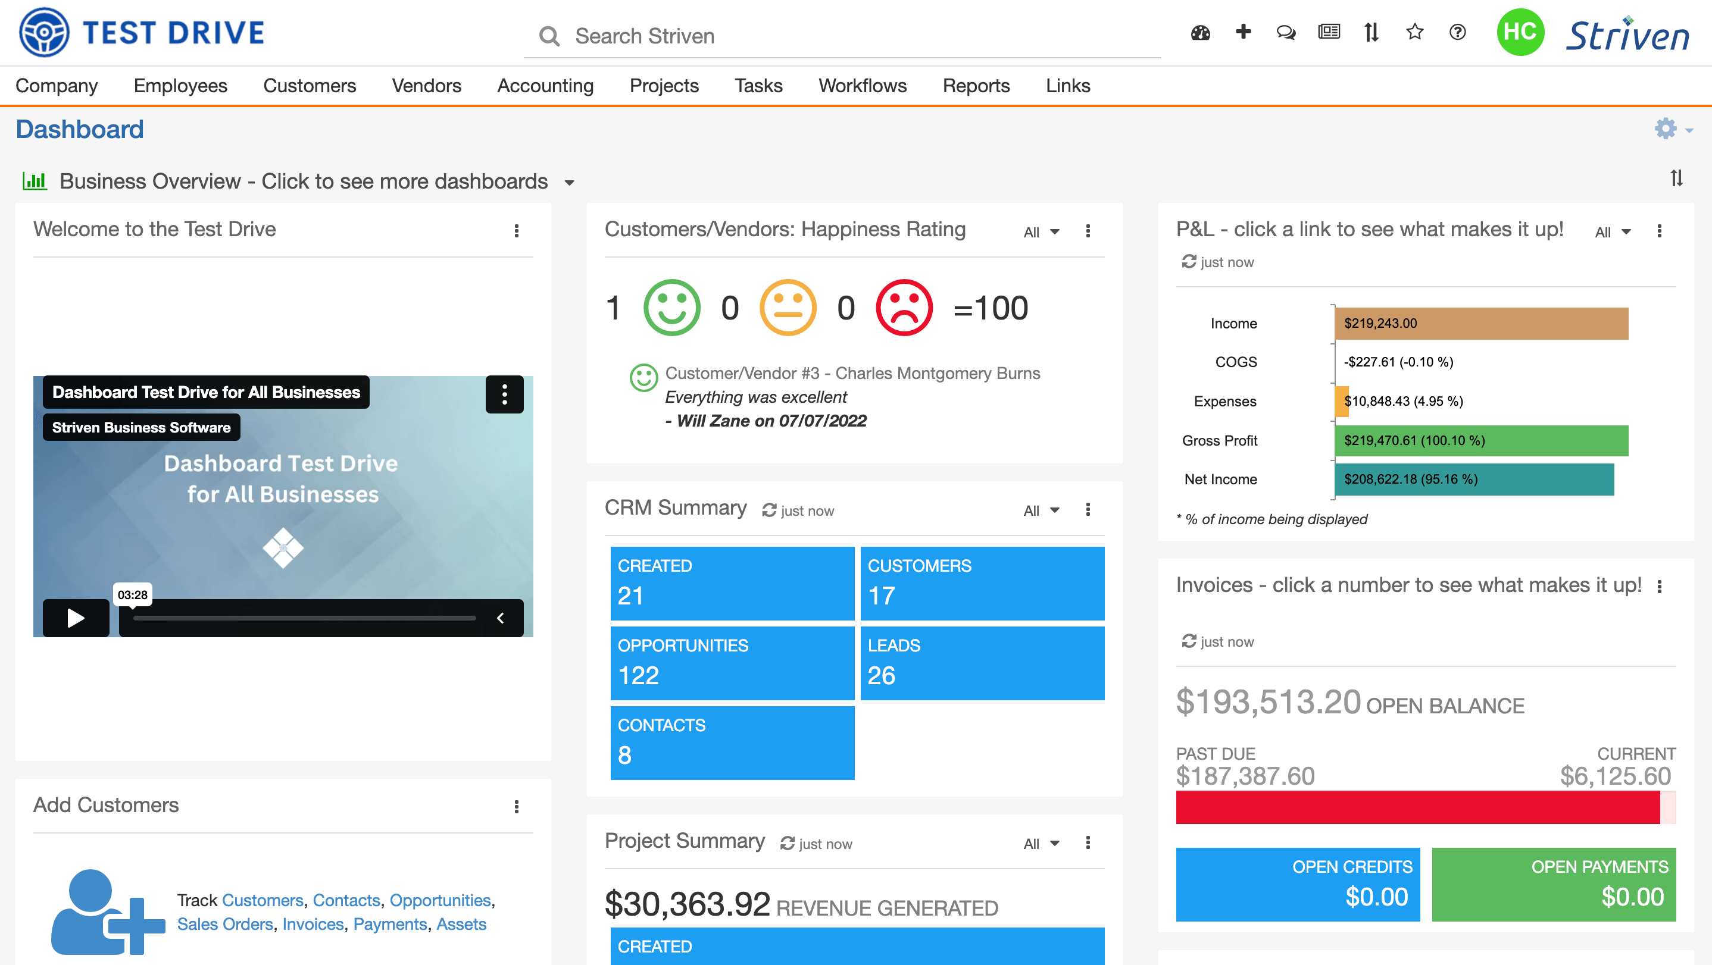Refresh the P&L widget with the refresh icon
The height and width of the screenshot is (965, 1712).
coord(1189,262)
